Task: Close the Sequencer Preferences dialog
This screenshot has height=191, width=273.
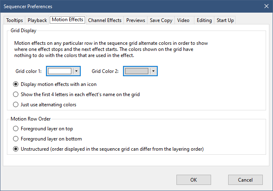Action: tap(266, 6)
